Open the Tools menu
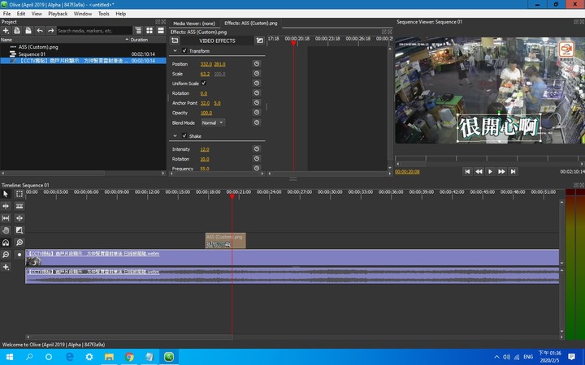Screen dimensions: 585x365 pyautogui.click(x=104, y=14)
